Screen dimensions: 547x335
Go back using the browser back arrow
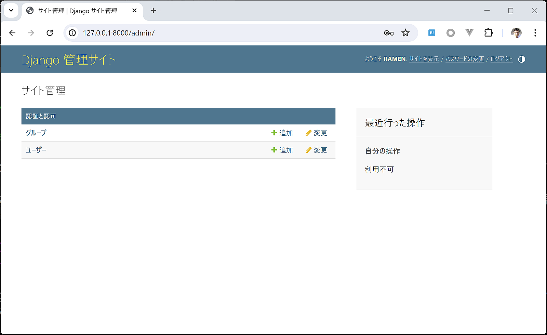[12, 33]
